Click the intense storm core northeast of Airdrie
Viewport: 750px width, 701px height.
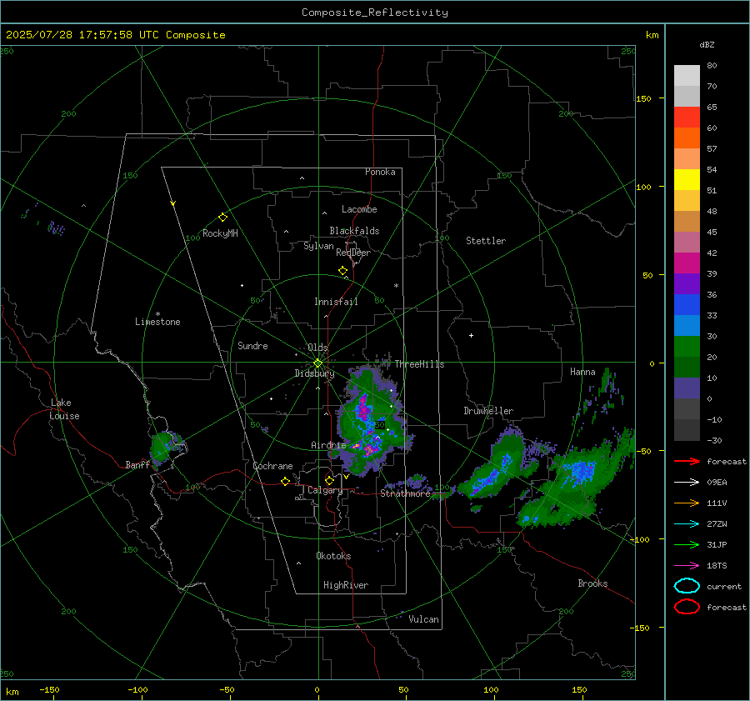(363, 407)
